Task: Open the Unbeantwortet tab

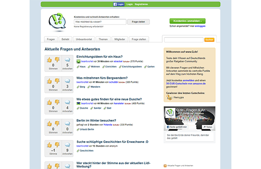Action: pos(84,39)
